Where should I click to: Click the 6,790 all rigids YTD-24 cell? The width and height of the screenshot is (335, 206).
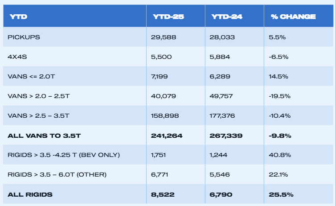click(221, 194)
